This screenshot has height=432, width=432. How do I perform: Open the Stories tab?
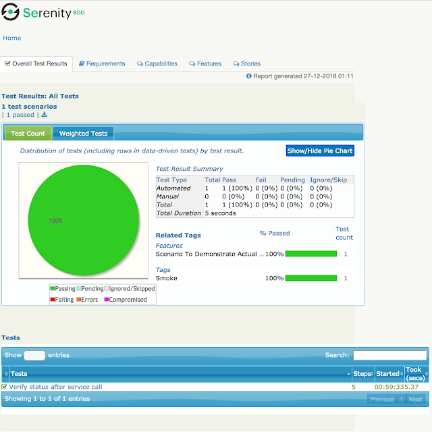tap(246, 63)
